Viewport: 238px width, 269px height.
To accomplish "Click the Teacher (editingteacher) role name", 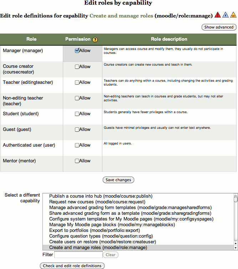I will (28, 82).
